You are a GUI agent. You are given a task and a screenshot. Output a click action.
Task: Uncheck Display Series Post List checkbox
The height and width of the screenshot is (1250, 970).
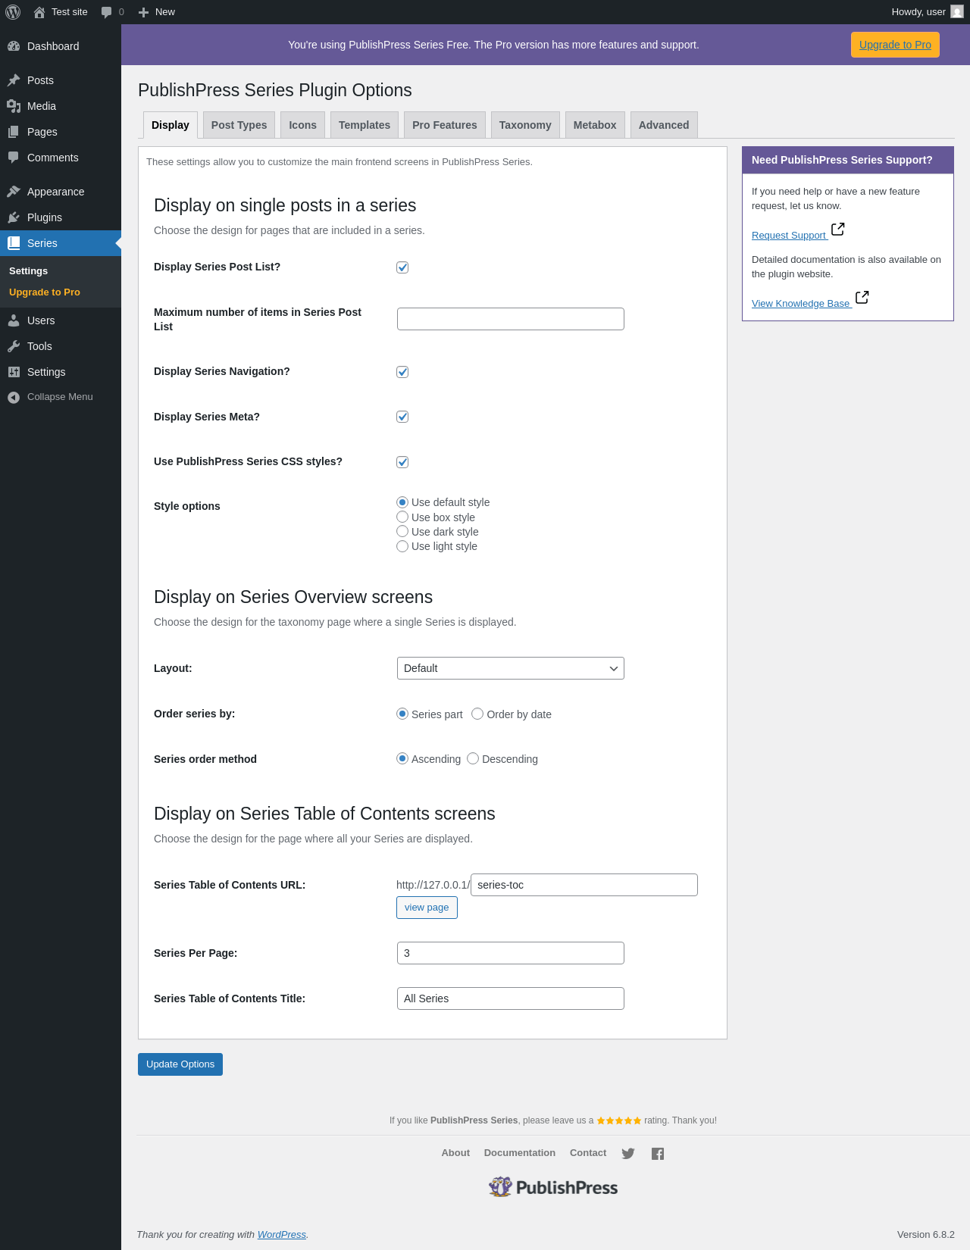pyautogui.click(x=402, y=267)
